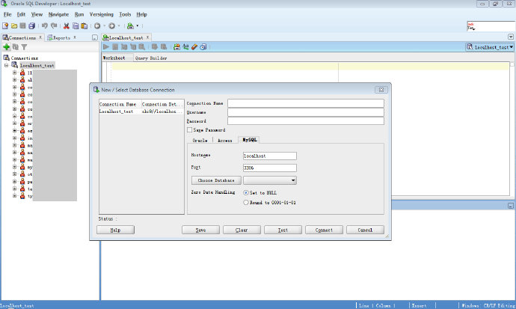Image resolution: width=516 pixels, height=309 pixels.
Task: Click the Cancel button in the dialog
Action: click(365, 230)
